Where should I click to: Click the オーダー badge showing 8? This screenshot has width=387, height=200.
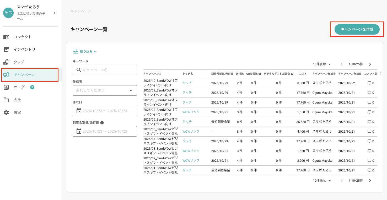pos(32,87)
